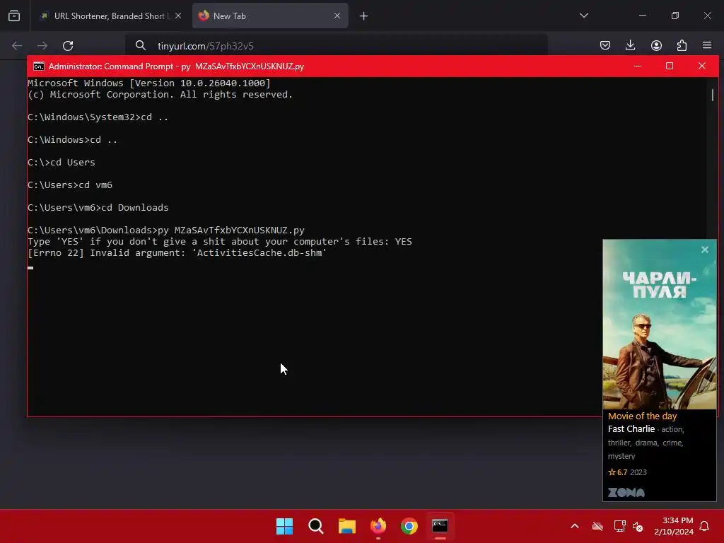The width and height of the screenshot is (724, 543).
Task: Close the Zona movie popup
Action: [x=705, y=250]
